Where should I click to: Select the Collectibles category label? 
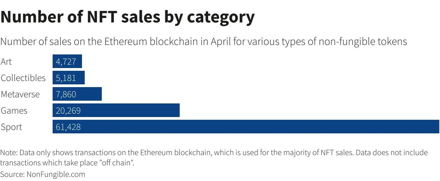(23, 78)
